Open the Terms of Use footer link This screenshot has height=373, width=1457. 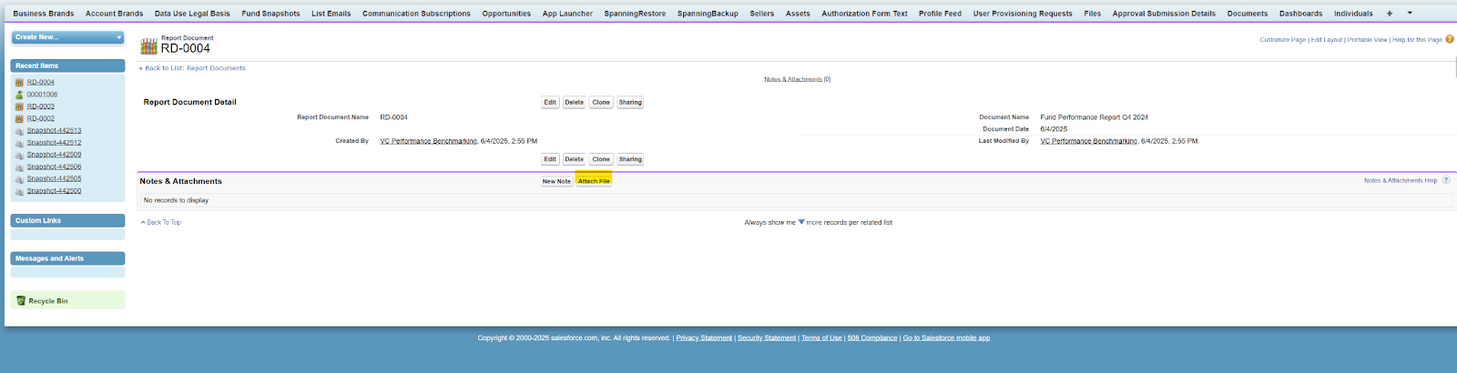(821, 338)
